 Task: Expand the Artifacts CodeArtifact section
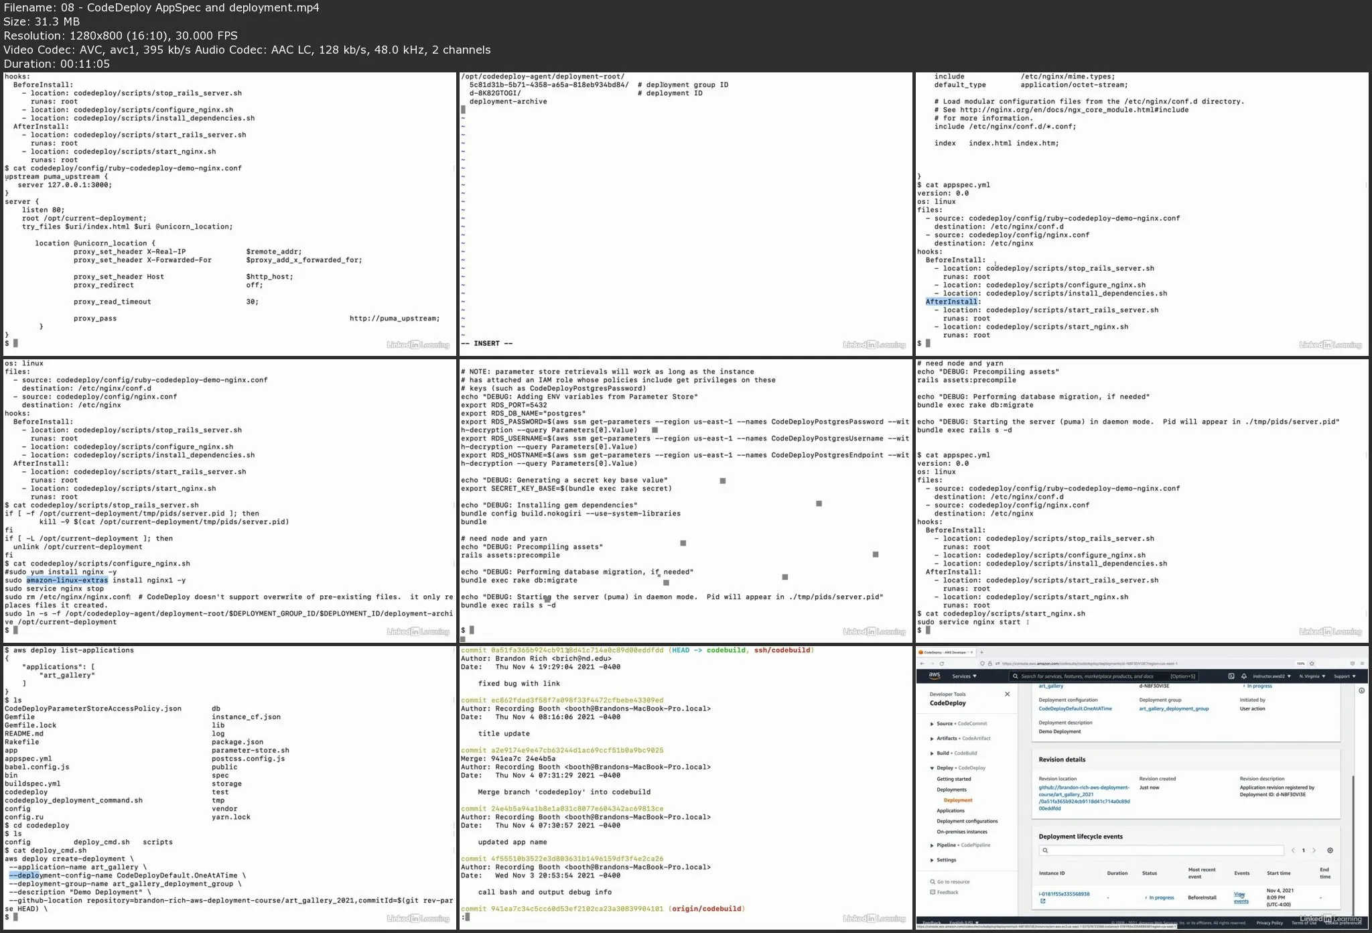point(960,739)
